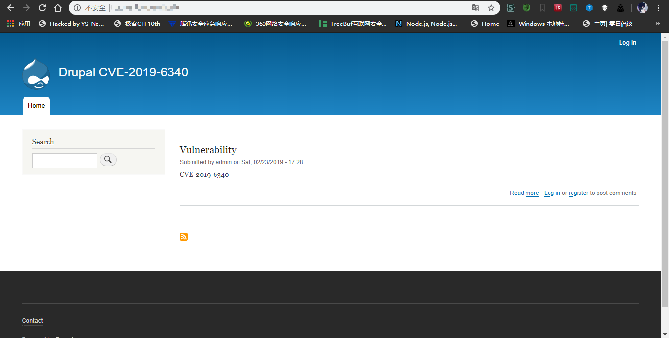Open the 360网络安全响应 bookmark
The image size is (669, 338).
tap(275, 24)
